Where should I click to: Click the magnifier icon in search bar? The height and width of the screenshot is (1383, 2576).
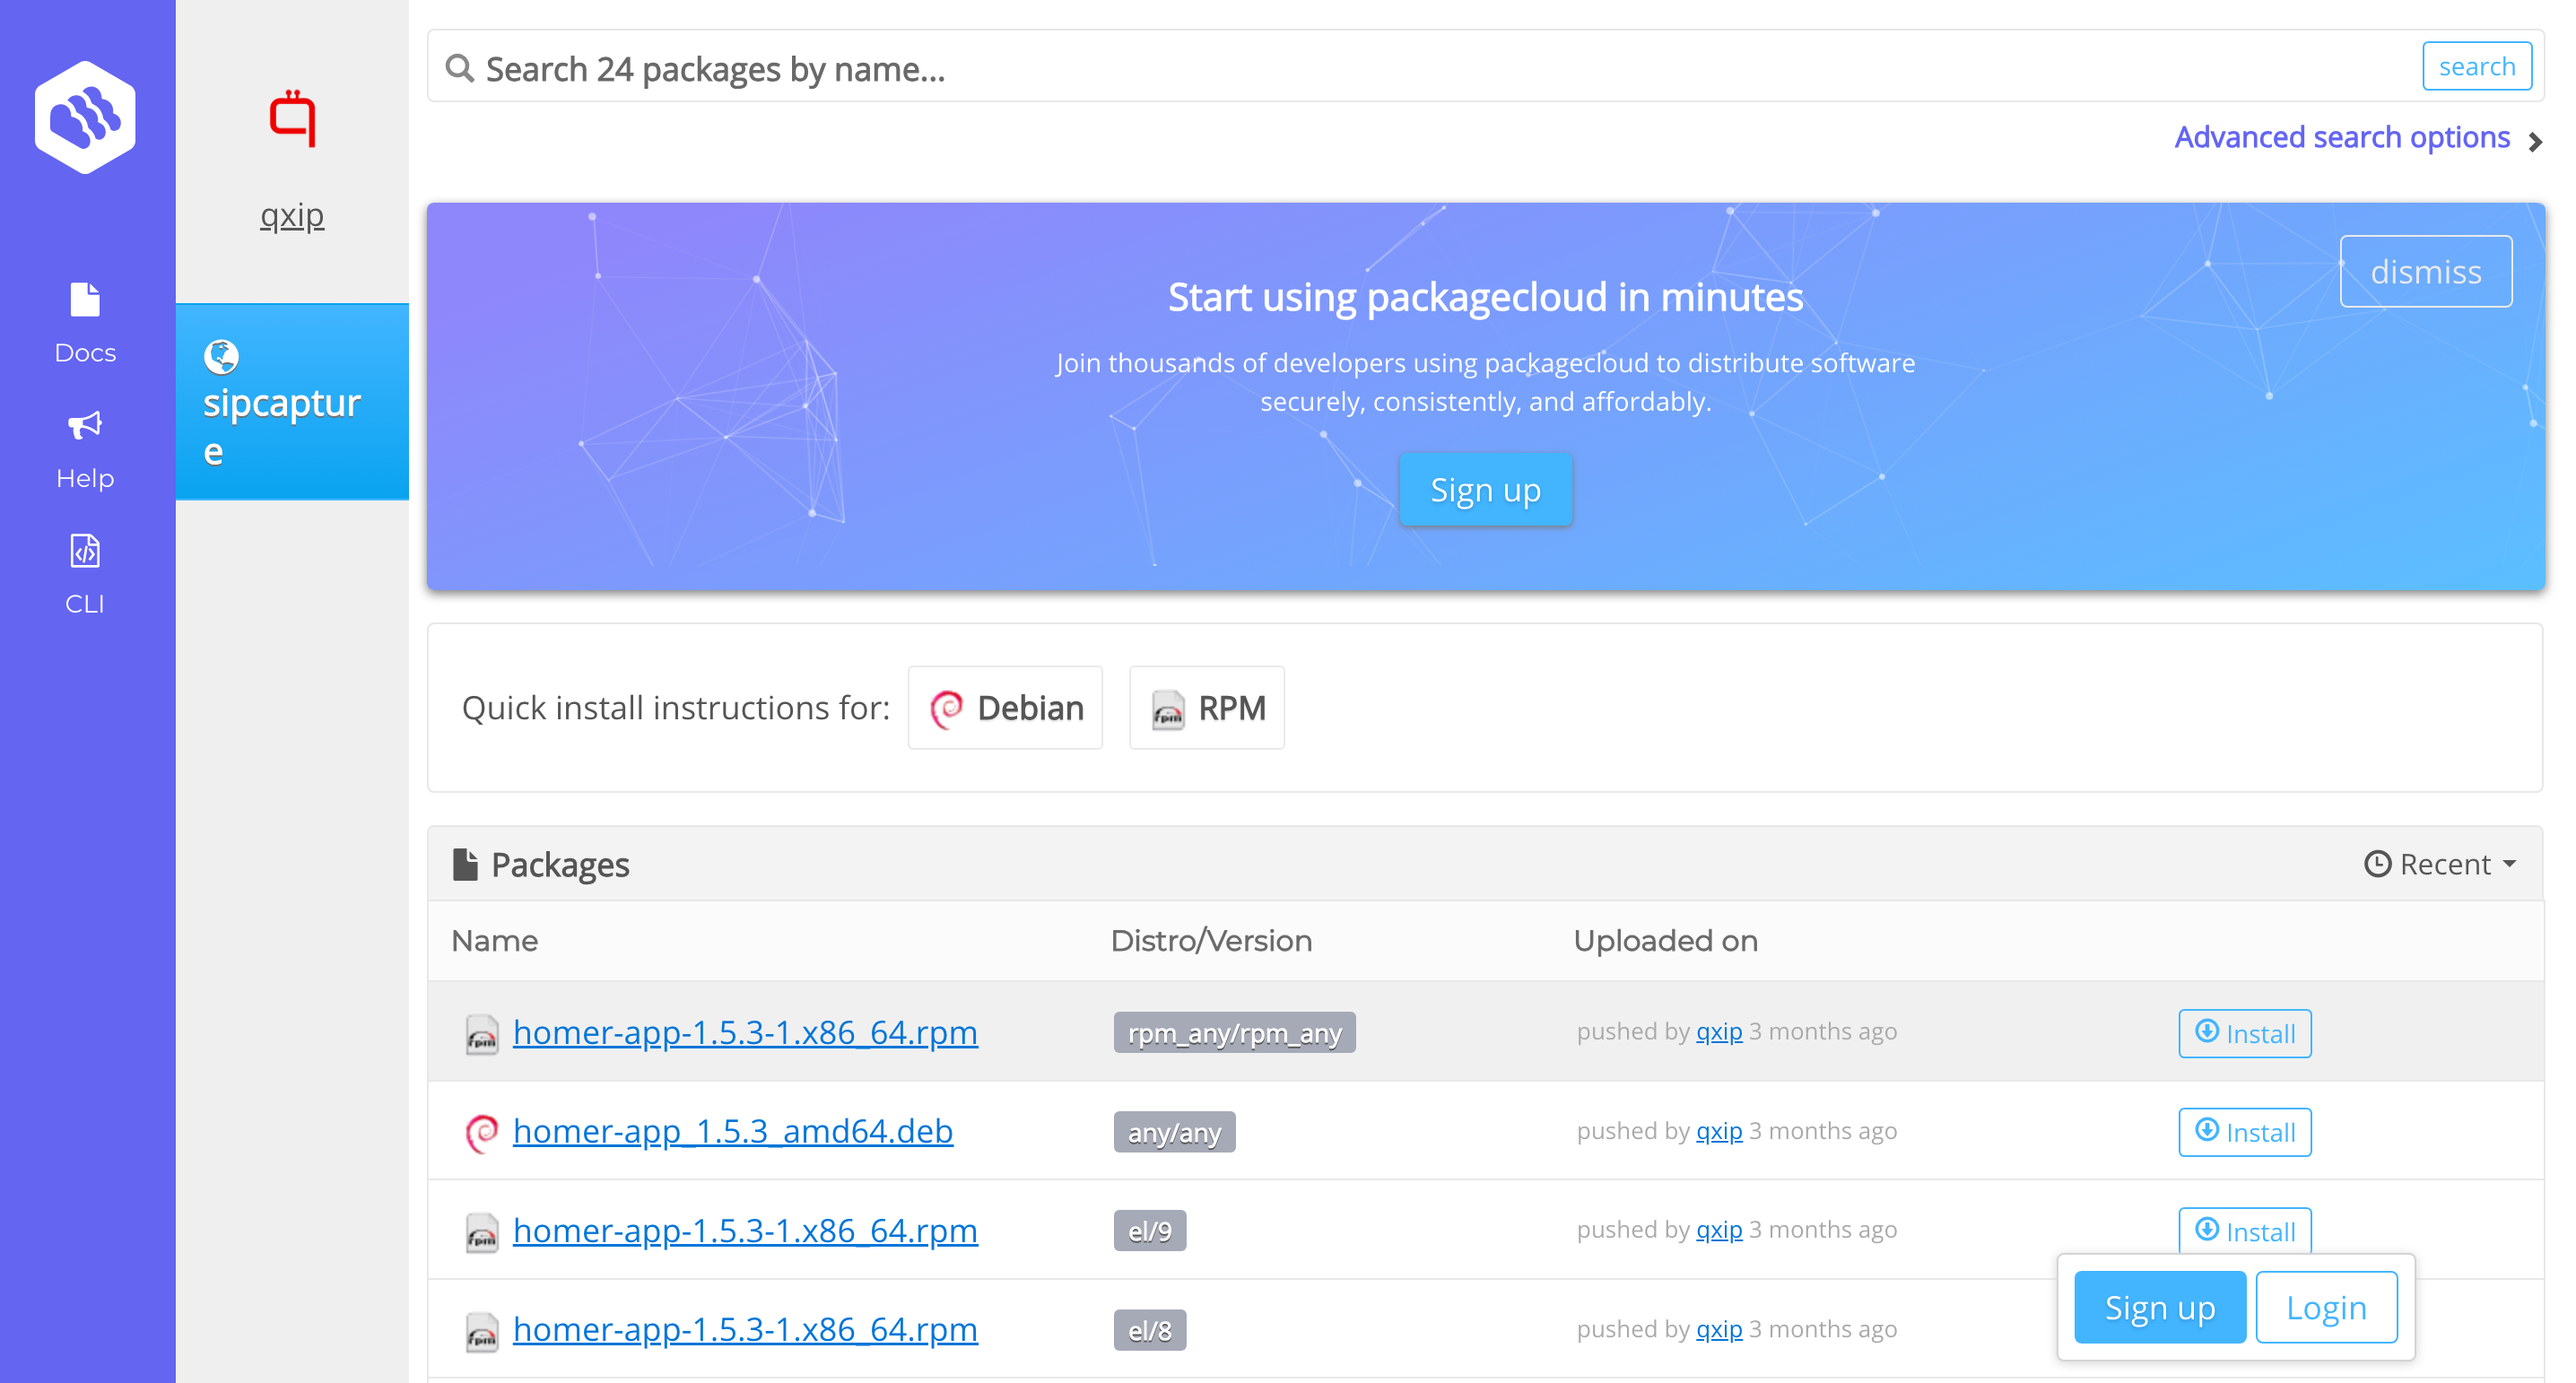tap(459, 68)
